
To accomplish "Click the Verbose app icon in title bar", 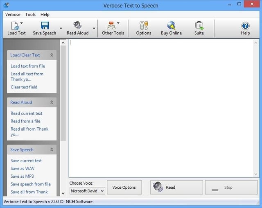I will (7, 5).
